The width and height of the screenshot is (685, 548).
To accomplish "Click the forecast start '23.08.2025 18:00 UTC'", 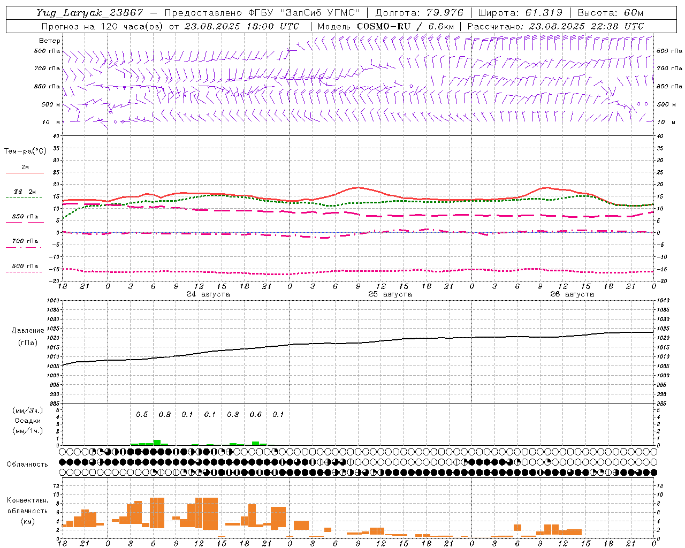I will tap(242, 26).
